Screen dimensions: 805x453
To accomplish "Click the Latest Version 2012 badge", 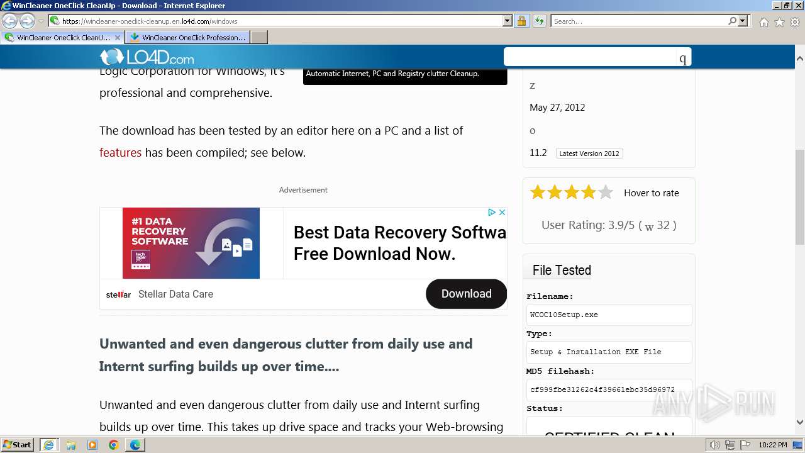I will [x=589, y=154].
